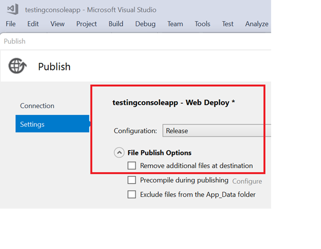Open the Edit menu
The image size is (321, 249).
33,24
